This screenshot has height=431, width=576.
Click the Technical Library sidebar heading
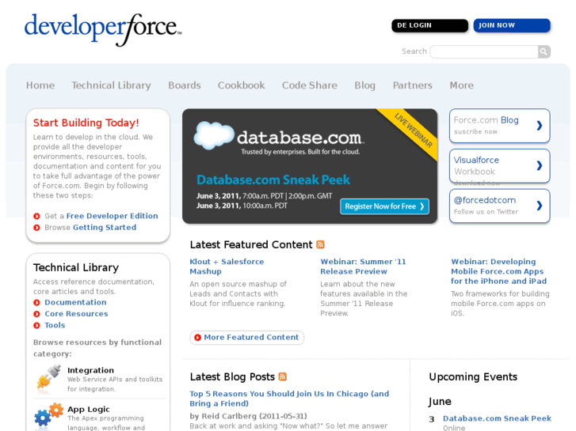click(x=76, y=268)
